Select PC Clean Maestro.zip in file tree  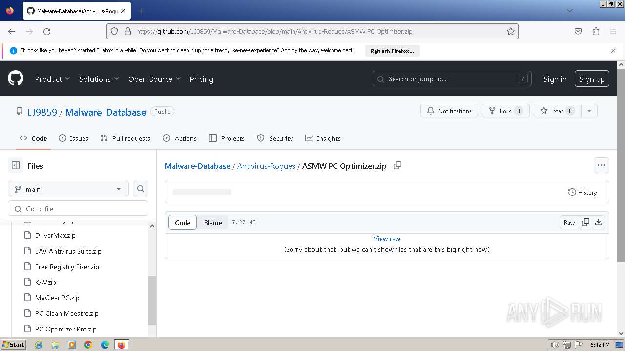(x=67, y=313)
